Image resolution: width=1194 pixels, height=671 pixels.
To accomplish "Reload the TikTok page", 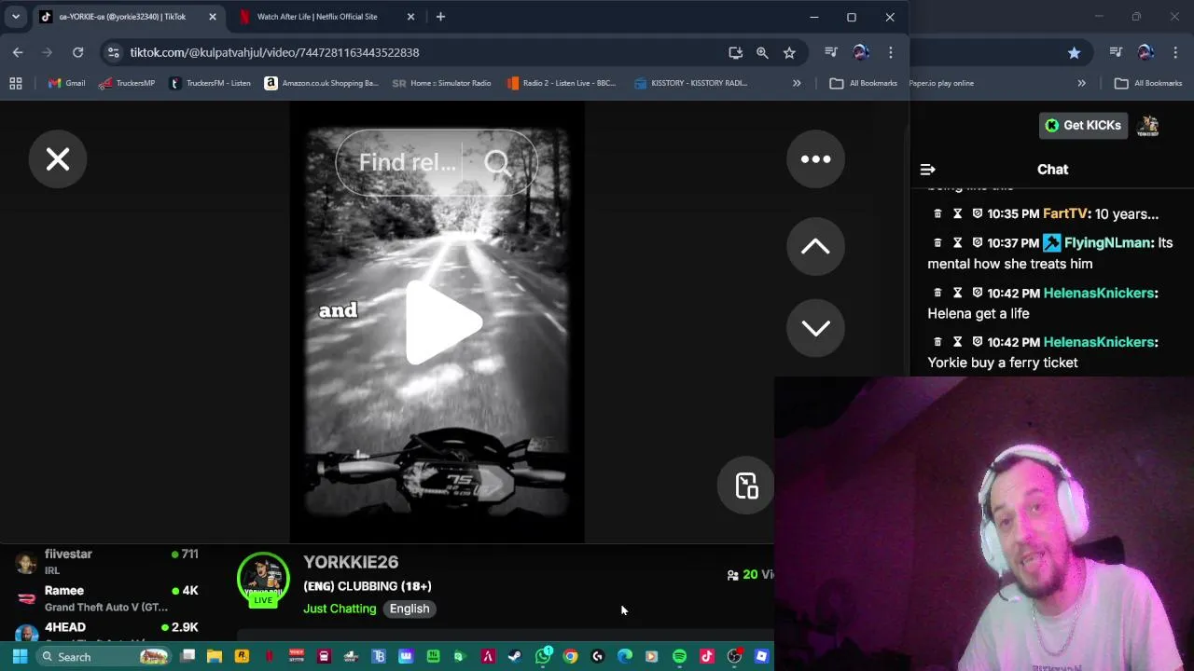I will point(77,52).
